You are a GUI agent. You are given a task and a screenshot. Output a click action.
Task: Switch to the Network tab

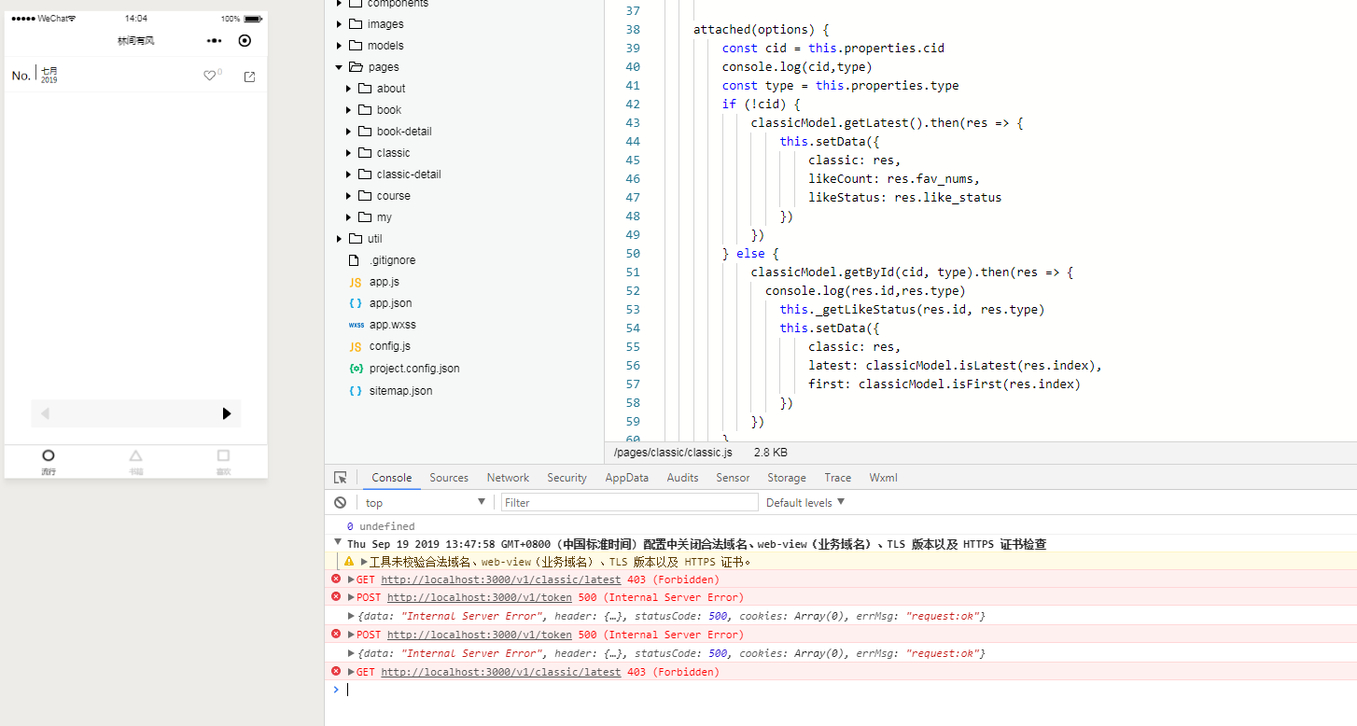(508, 478)
